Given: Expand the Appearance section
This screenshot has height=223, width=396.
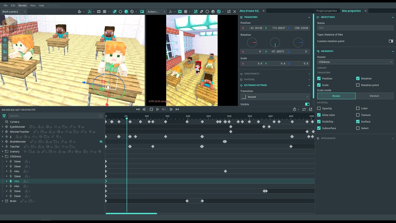Looking at the screenshot, I should point(355,138).
